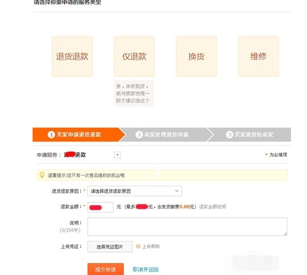Click the 取消并返回 link
This screenshot has width=307, height=275.
pyautogui.click(x=145, y=270)
